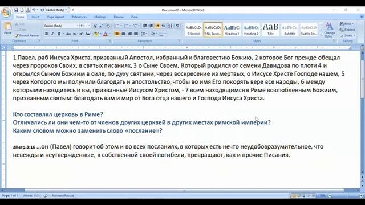Zoom out with the minus button
Image resolution: width=365 pixels, height=205 pixels.
pos(330,196)
